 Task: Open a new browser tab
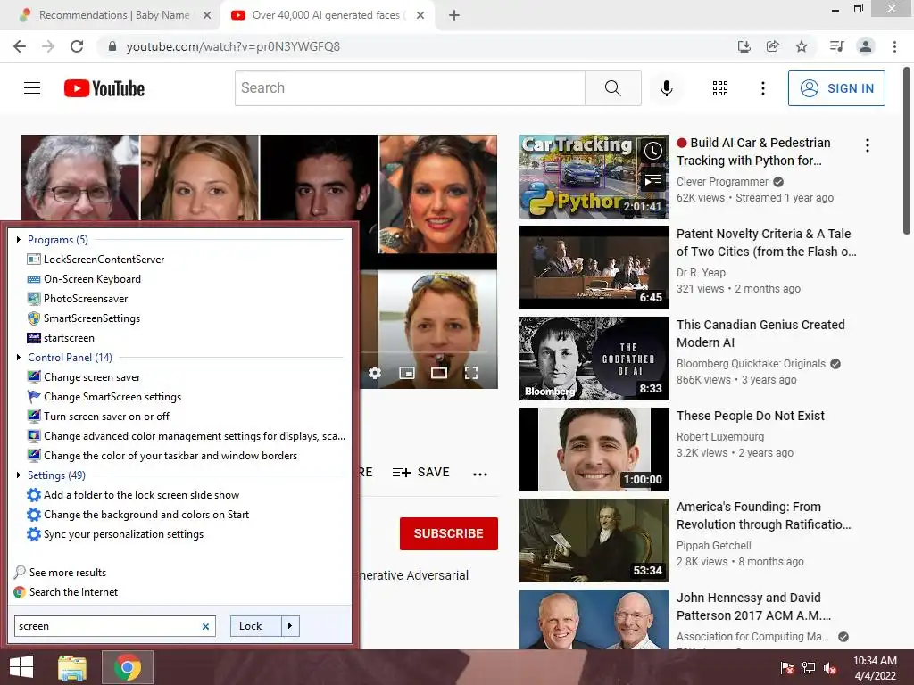click(x=454, y=15)
